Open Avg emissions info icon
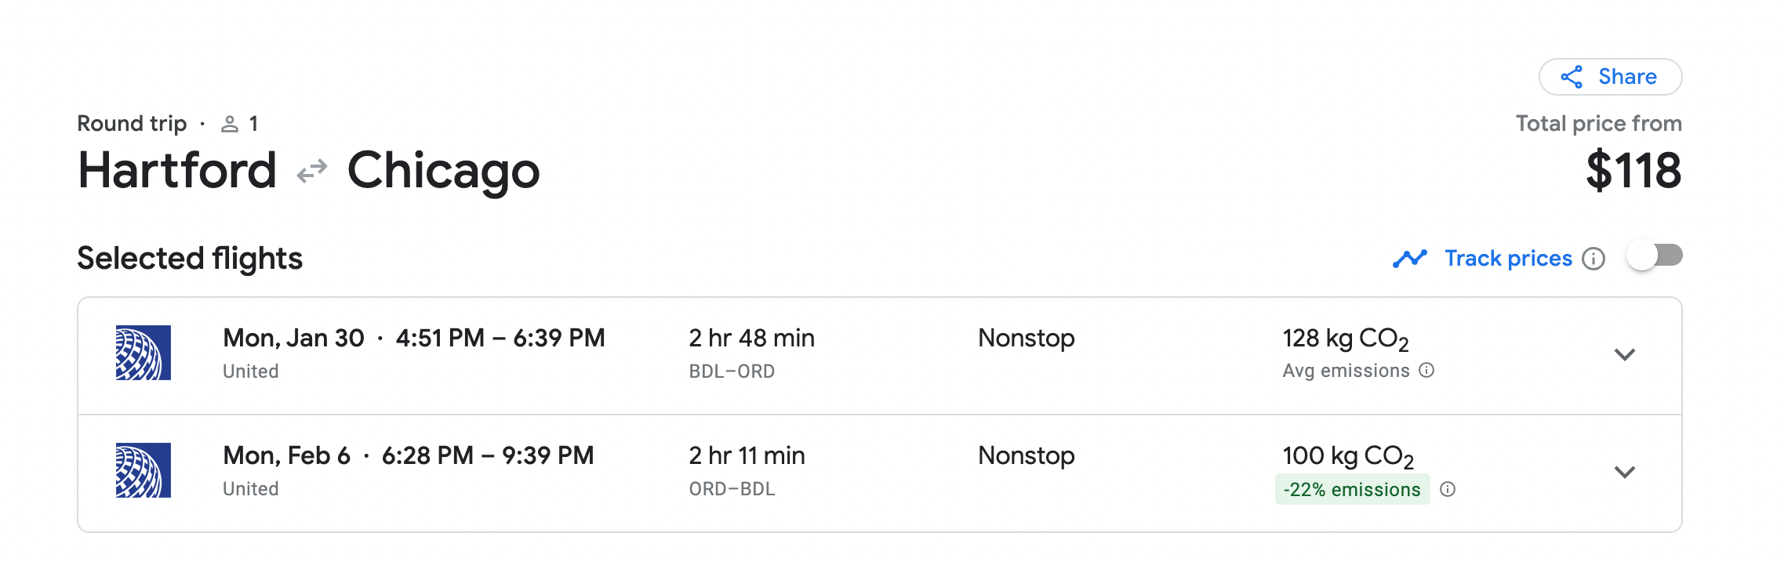 tap(1427, 370)
